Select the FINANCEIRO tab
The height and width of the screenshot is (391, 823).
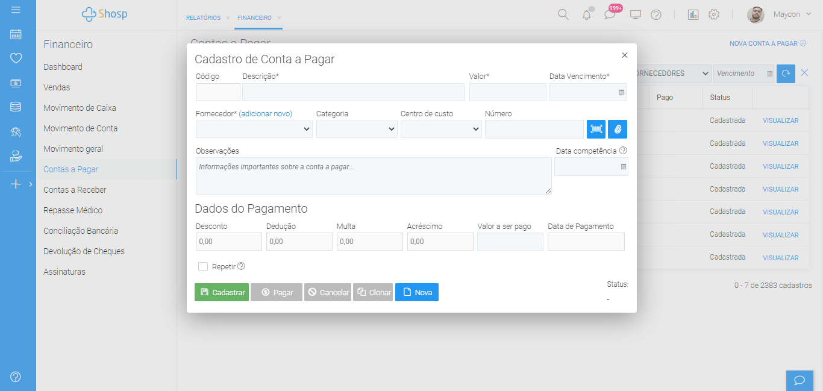pos(254,18)
